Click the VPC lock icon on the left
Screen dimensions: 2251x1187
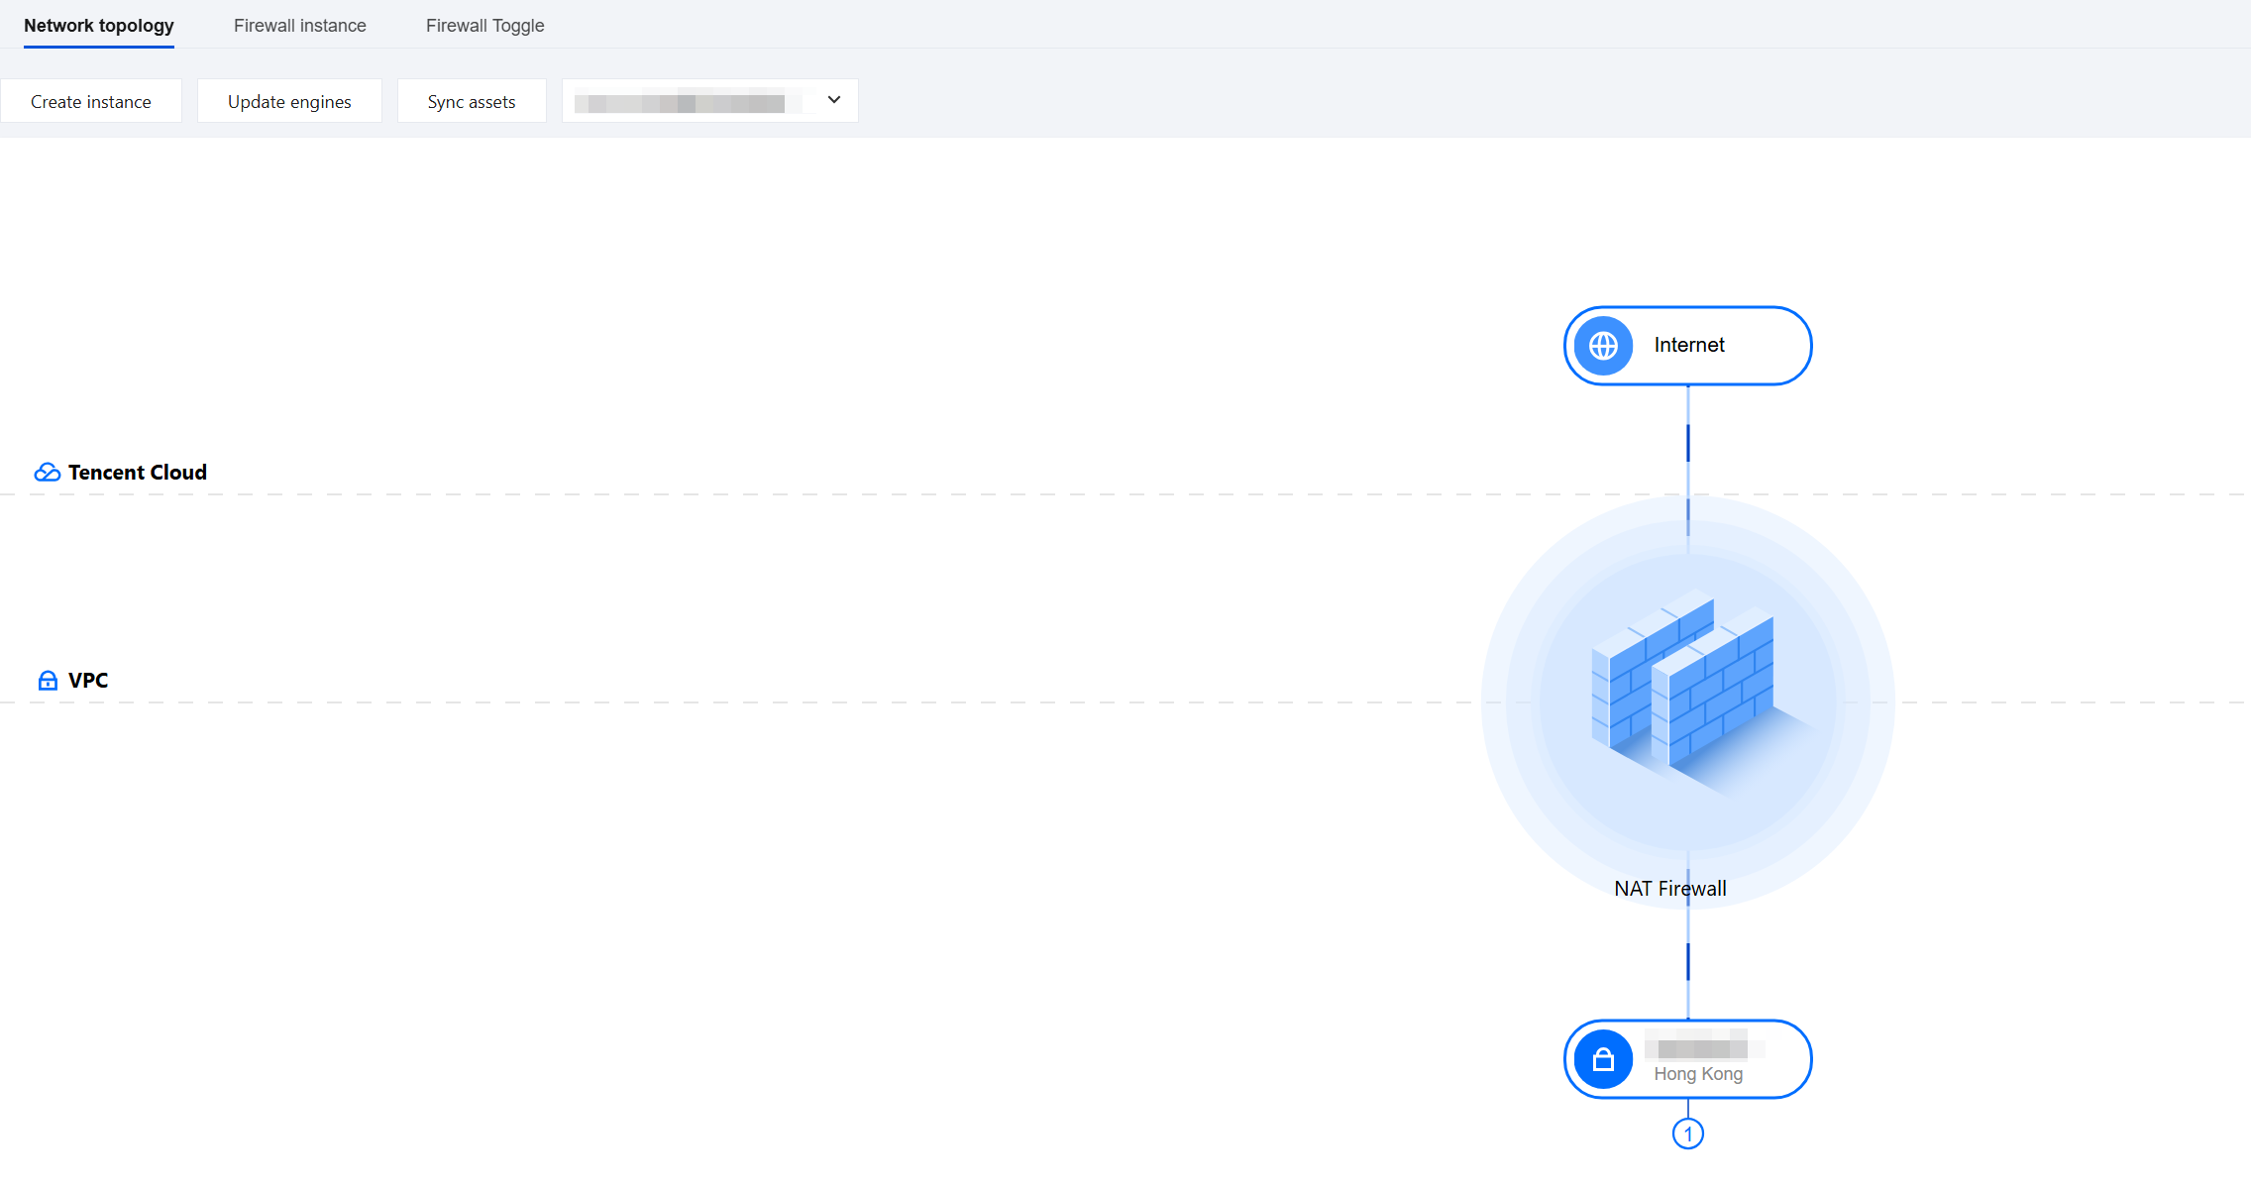[x=48, y=681]
